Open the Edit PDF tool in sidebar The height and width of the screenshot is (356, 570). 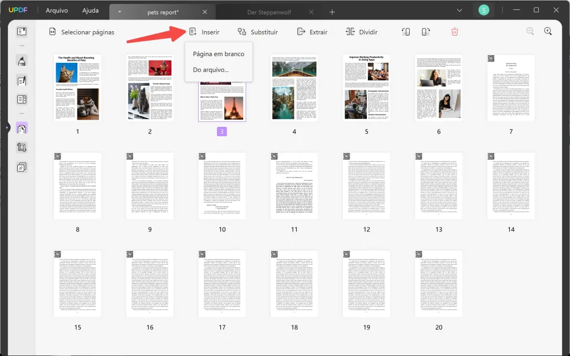21,81
